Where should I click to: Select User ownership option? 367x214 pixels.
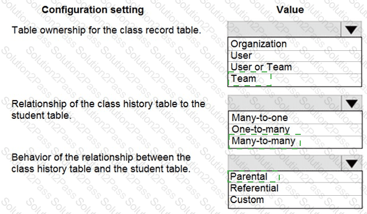coord(295,56)
